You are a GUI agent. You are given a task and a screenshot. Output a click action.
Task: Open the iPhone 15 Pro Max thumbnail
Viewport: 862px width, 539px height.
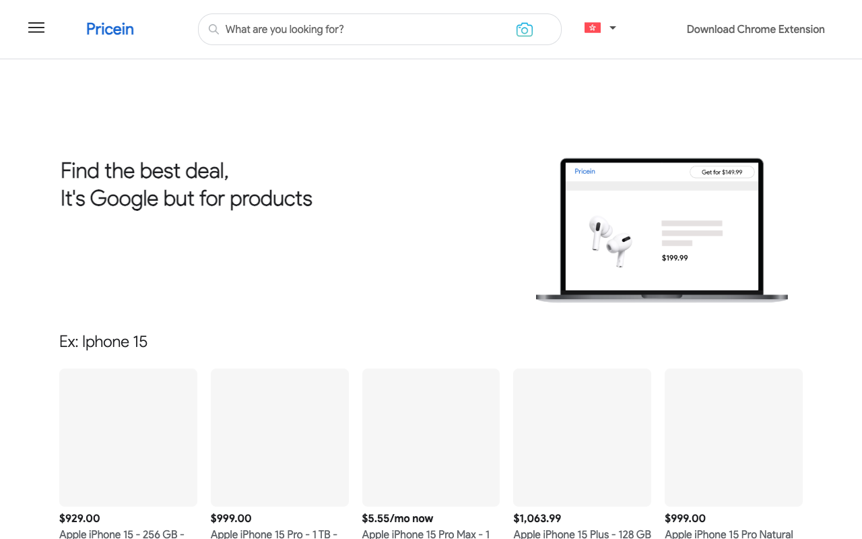coord(431,437)
